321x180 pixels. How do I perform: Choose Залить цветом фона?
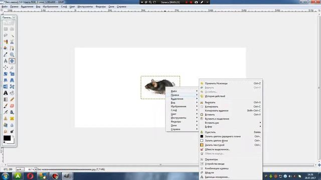[231, 140]
